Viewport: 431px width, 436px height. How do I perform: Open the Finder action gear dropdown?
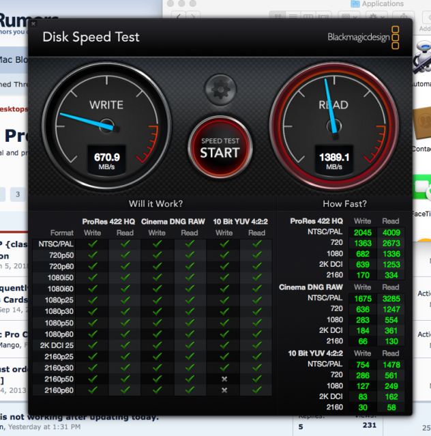[x=376, y=16]
